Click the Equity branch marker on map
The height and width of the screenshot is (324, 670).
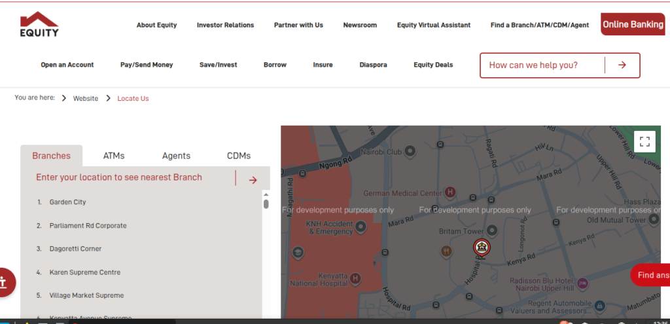[481, 247]
